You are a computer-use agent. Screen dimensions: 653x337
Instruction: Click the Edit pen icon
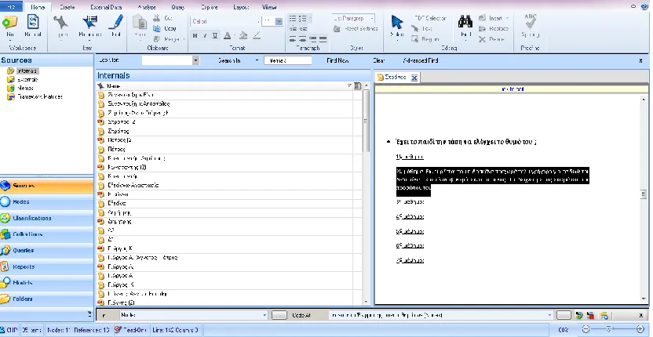coord(116,22)
